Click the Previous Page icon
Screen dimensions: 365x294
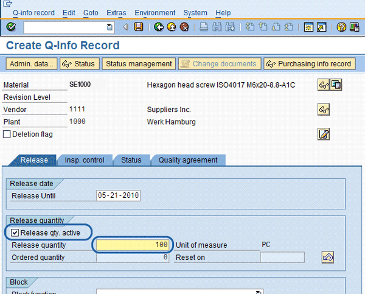263,27
